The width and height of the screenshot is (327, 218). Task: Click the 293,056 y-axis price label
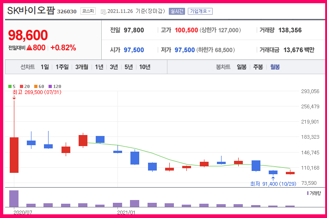pos(310,91)
